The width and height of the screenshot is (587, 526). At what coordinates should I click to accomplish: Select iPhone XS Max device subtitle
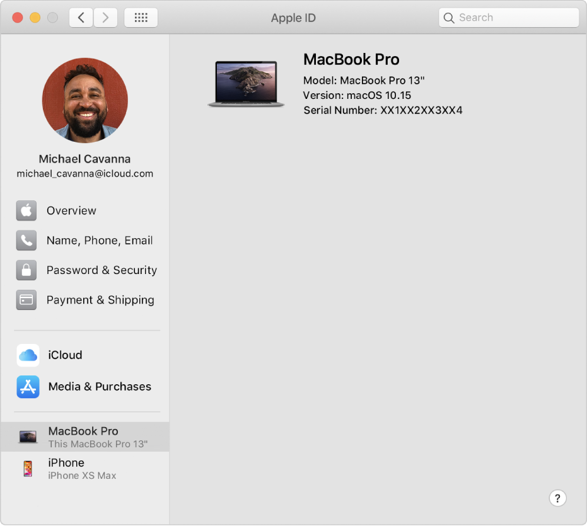tap(82, 476)
